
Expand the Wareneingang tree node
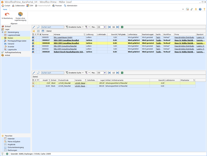[2, 32]
